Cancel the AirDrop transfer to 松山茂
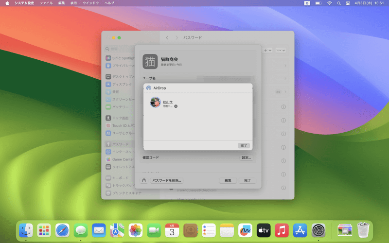The image size is (389, 243). point(176,106)
